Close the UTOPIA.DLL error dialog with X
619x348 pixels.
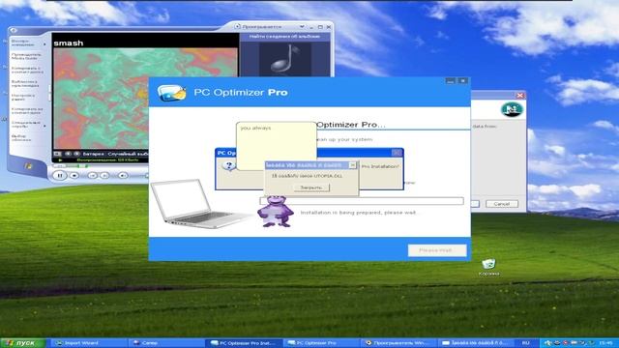point(352,165)
